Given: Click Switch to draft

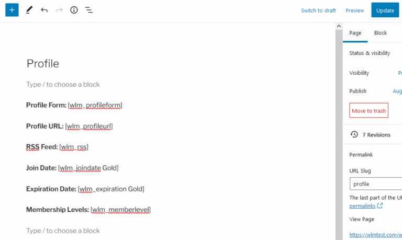Looking at the screenshot, I should tap(318, 10).
